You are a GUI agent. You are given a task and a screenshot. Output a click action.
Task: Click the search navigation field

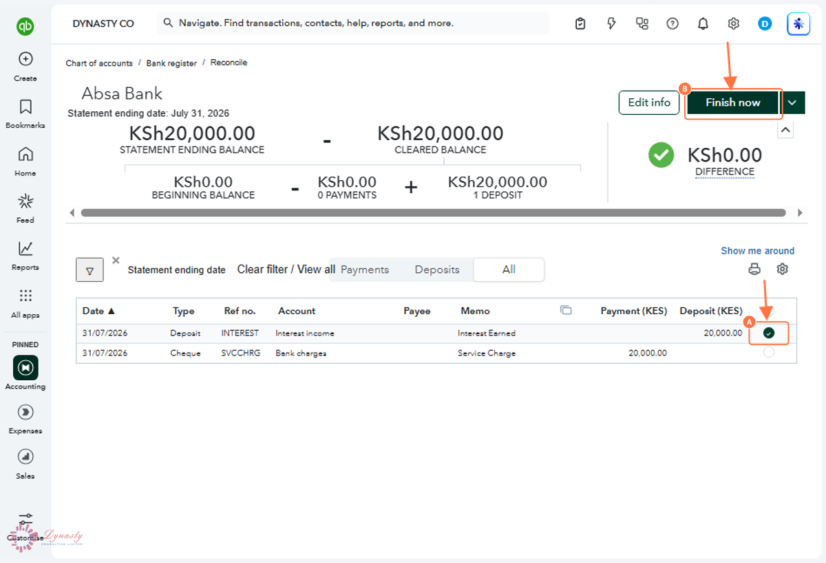pyautogui.click(x=352, y=23)
